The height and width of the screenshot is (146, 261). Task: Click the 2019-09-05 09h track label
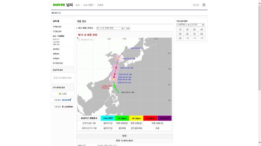(x=125, y=74)
